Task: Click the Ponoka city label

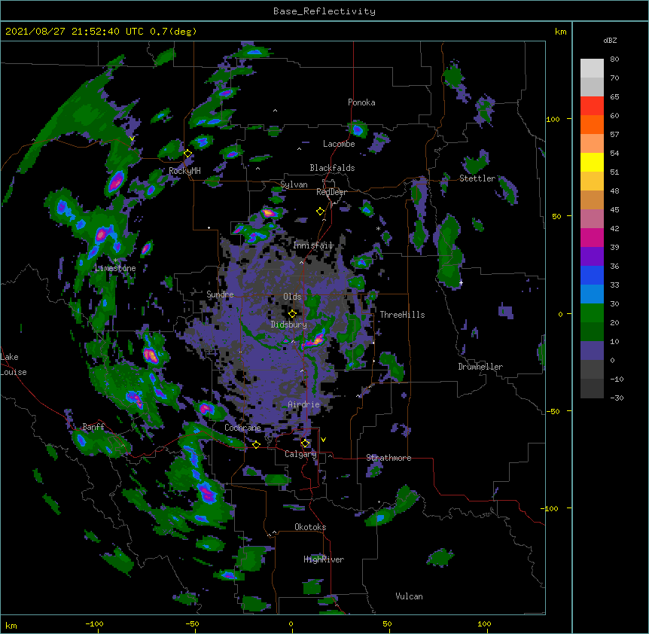Action: (x=361, y=102)
